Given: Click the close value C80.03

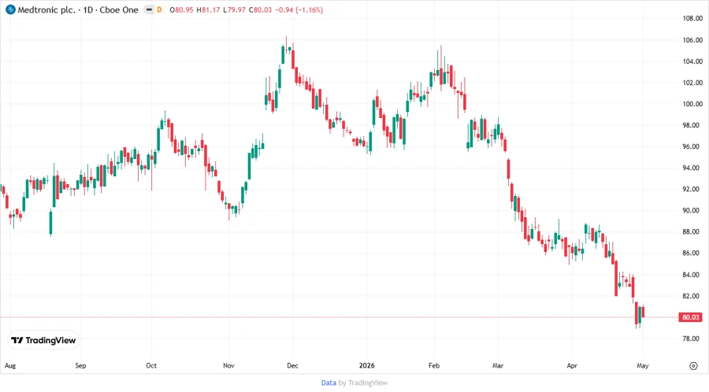Looking at the screenshot, I should click(261, 10).
